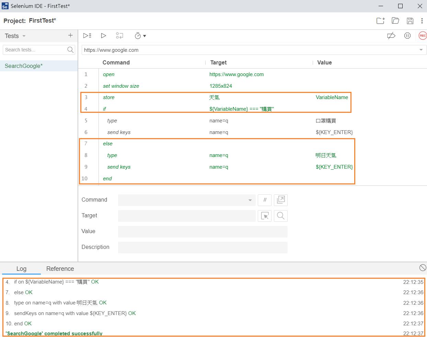
Task: Select the type command in row 5
Action: click(253, 121)
